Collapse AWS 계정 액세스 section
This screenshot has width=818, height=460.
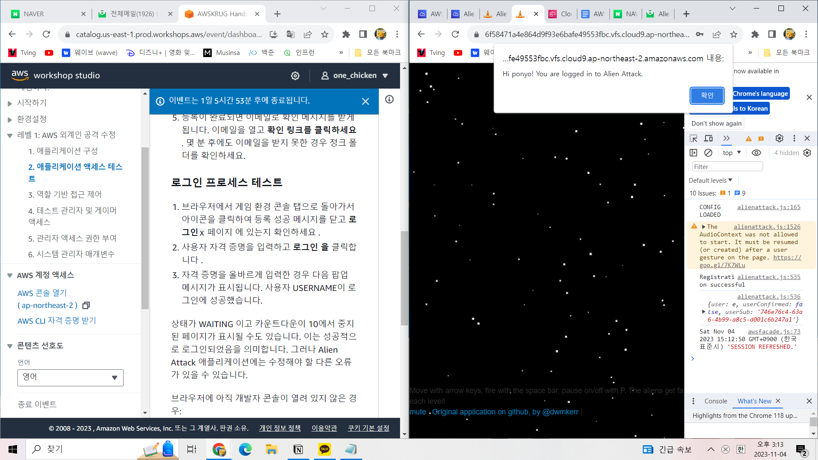click(10, 276)
